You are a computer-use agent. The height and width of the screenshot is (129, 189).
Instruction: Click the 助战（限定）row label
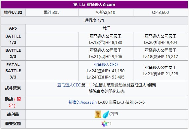click(x=13, y=102)
